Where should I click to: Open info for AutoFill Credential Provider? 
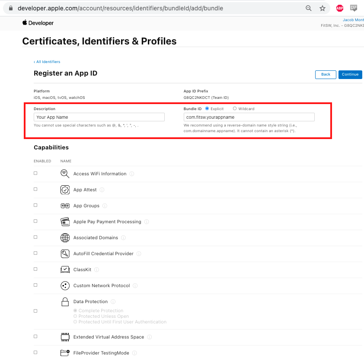(x=139, y=253)
